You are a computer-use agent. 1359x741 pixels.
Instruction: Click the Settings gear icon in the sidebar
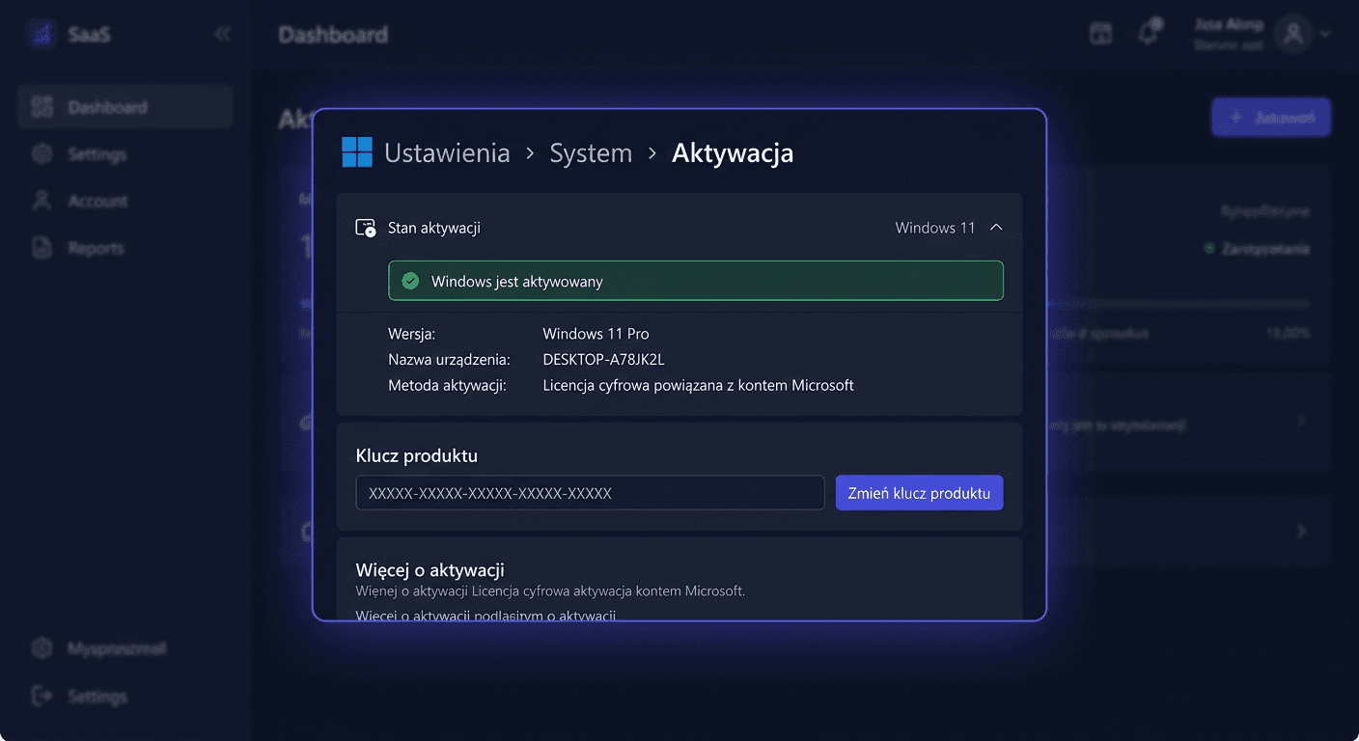click(x=42, y=153)
